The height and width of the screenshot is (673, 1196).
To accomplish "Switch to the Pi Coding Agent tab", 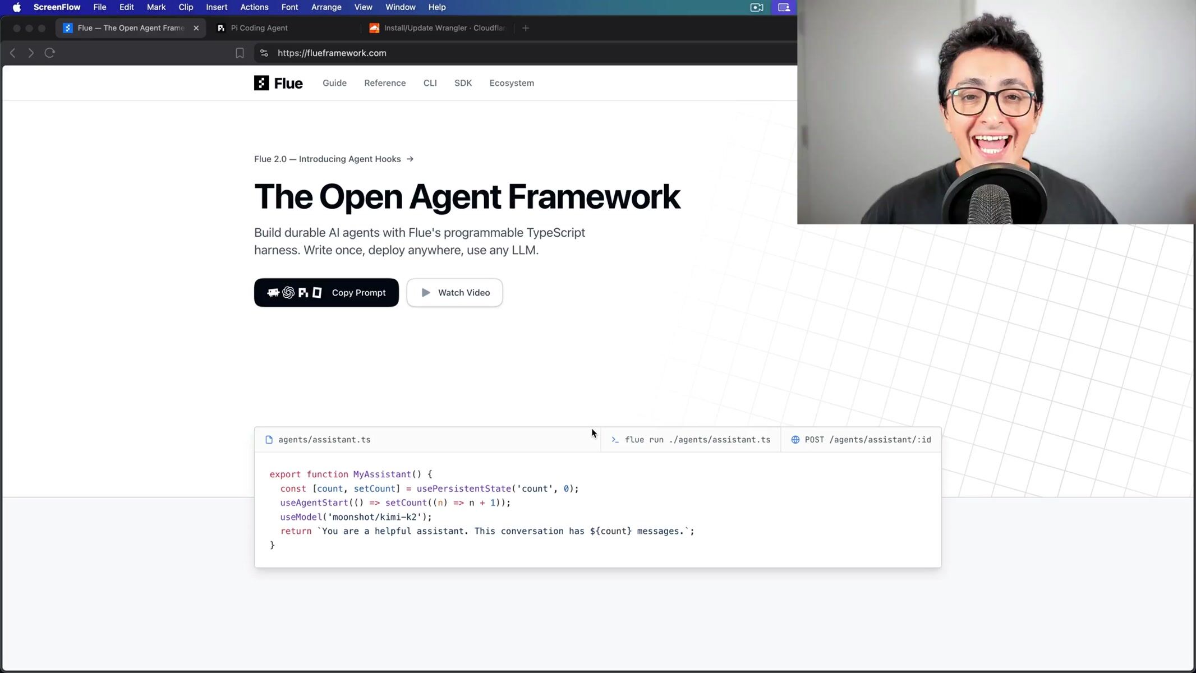I will click(259, 28).
